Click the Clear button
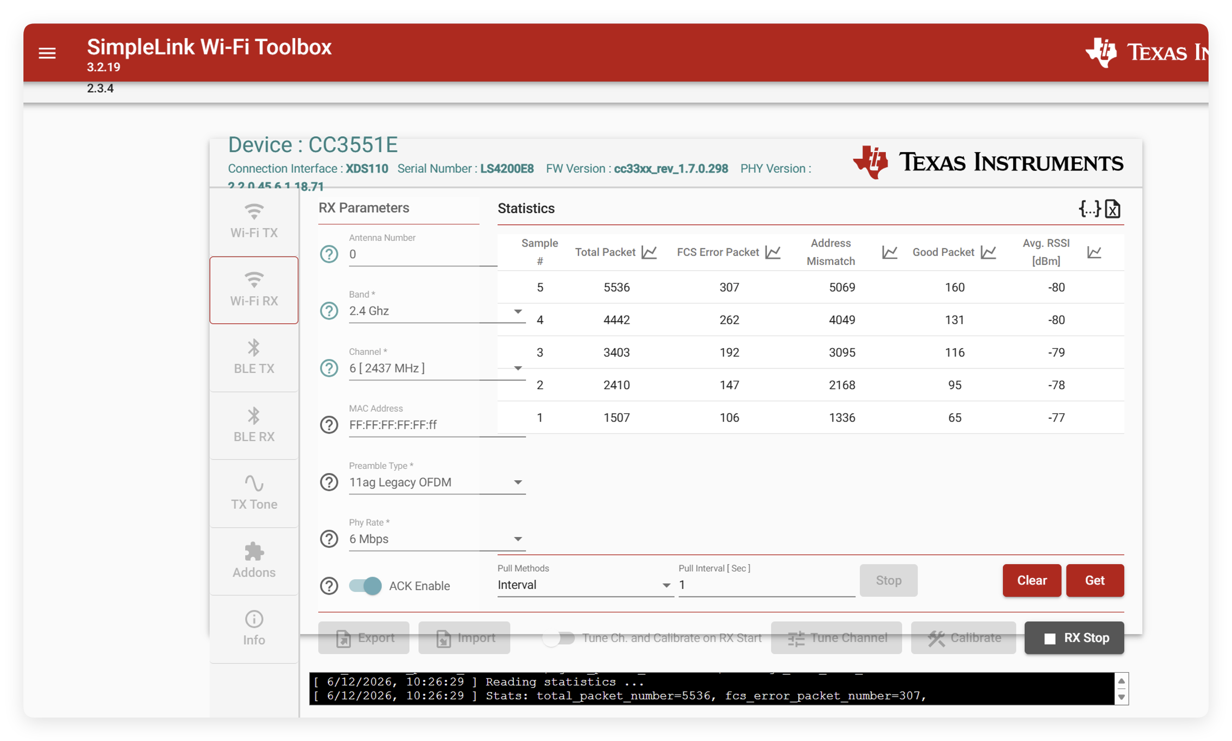Screen dimensions: 1232x741 coord(1032,580)
